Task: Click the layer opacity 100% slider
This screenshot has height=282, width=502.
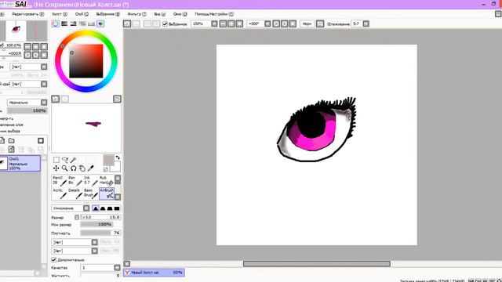Action: click(27, 110)
